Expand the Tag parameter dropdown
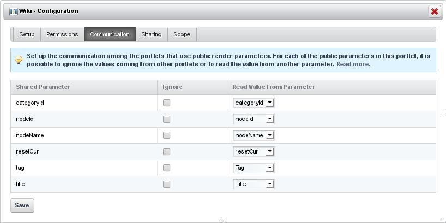This screenshot has height=223, width=446. [253, 168]
